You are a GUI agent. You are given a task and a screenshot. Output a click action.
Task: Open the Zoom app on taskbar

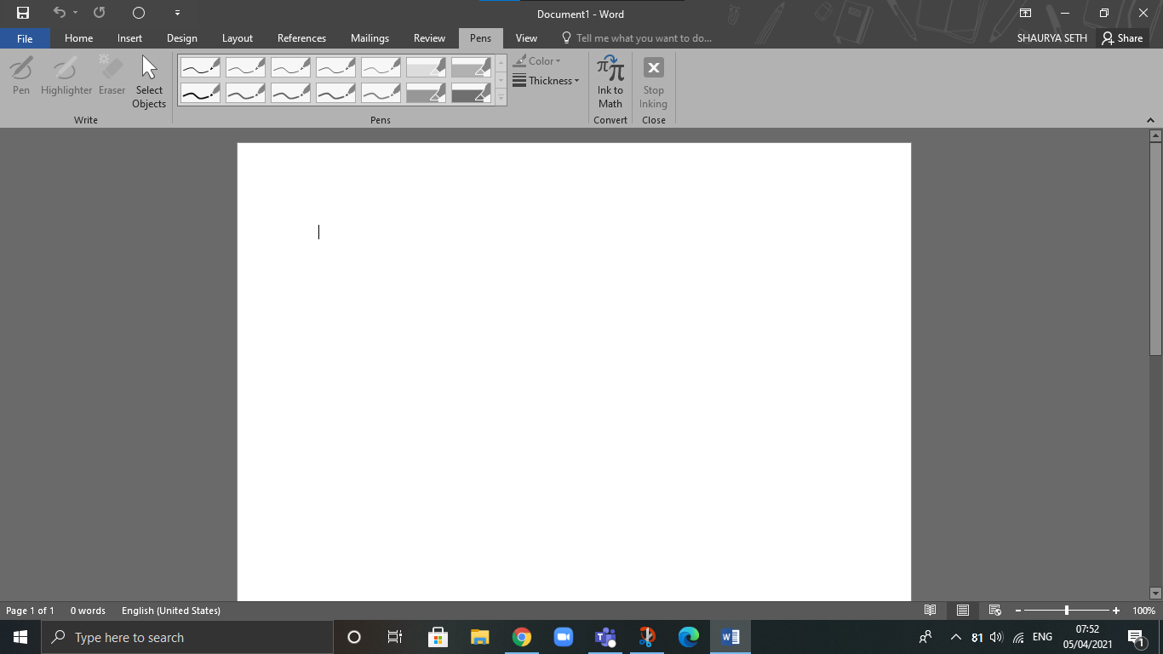click(x=564, y=637)
